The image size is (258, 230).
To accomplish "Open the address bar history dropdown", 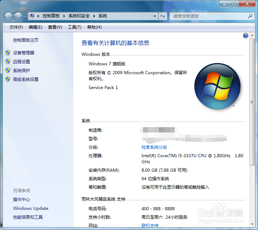I will (x=155, y=16).
